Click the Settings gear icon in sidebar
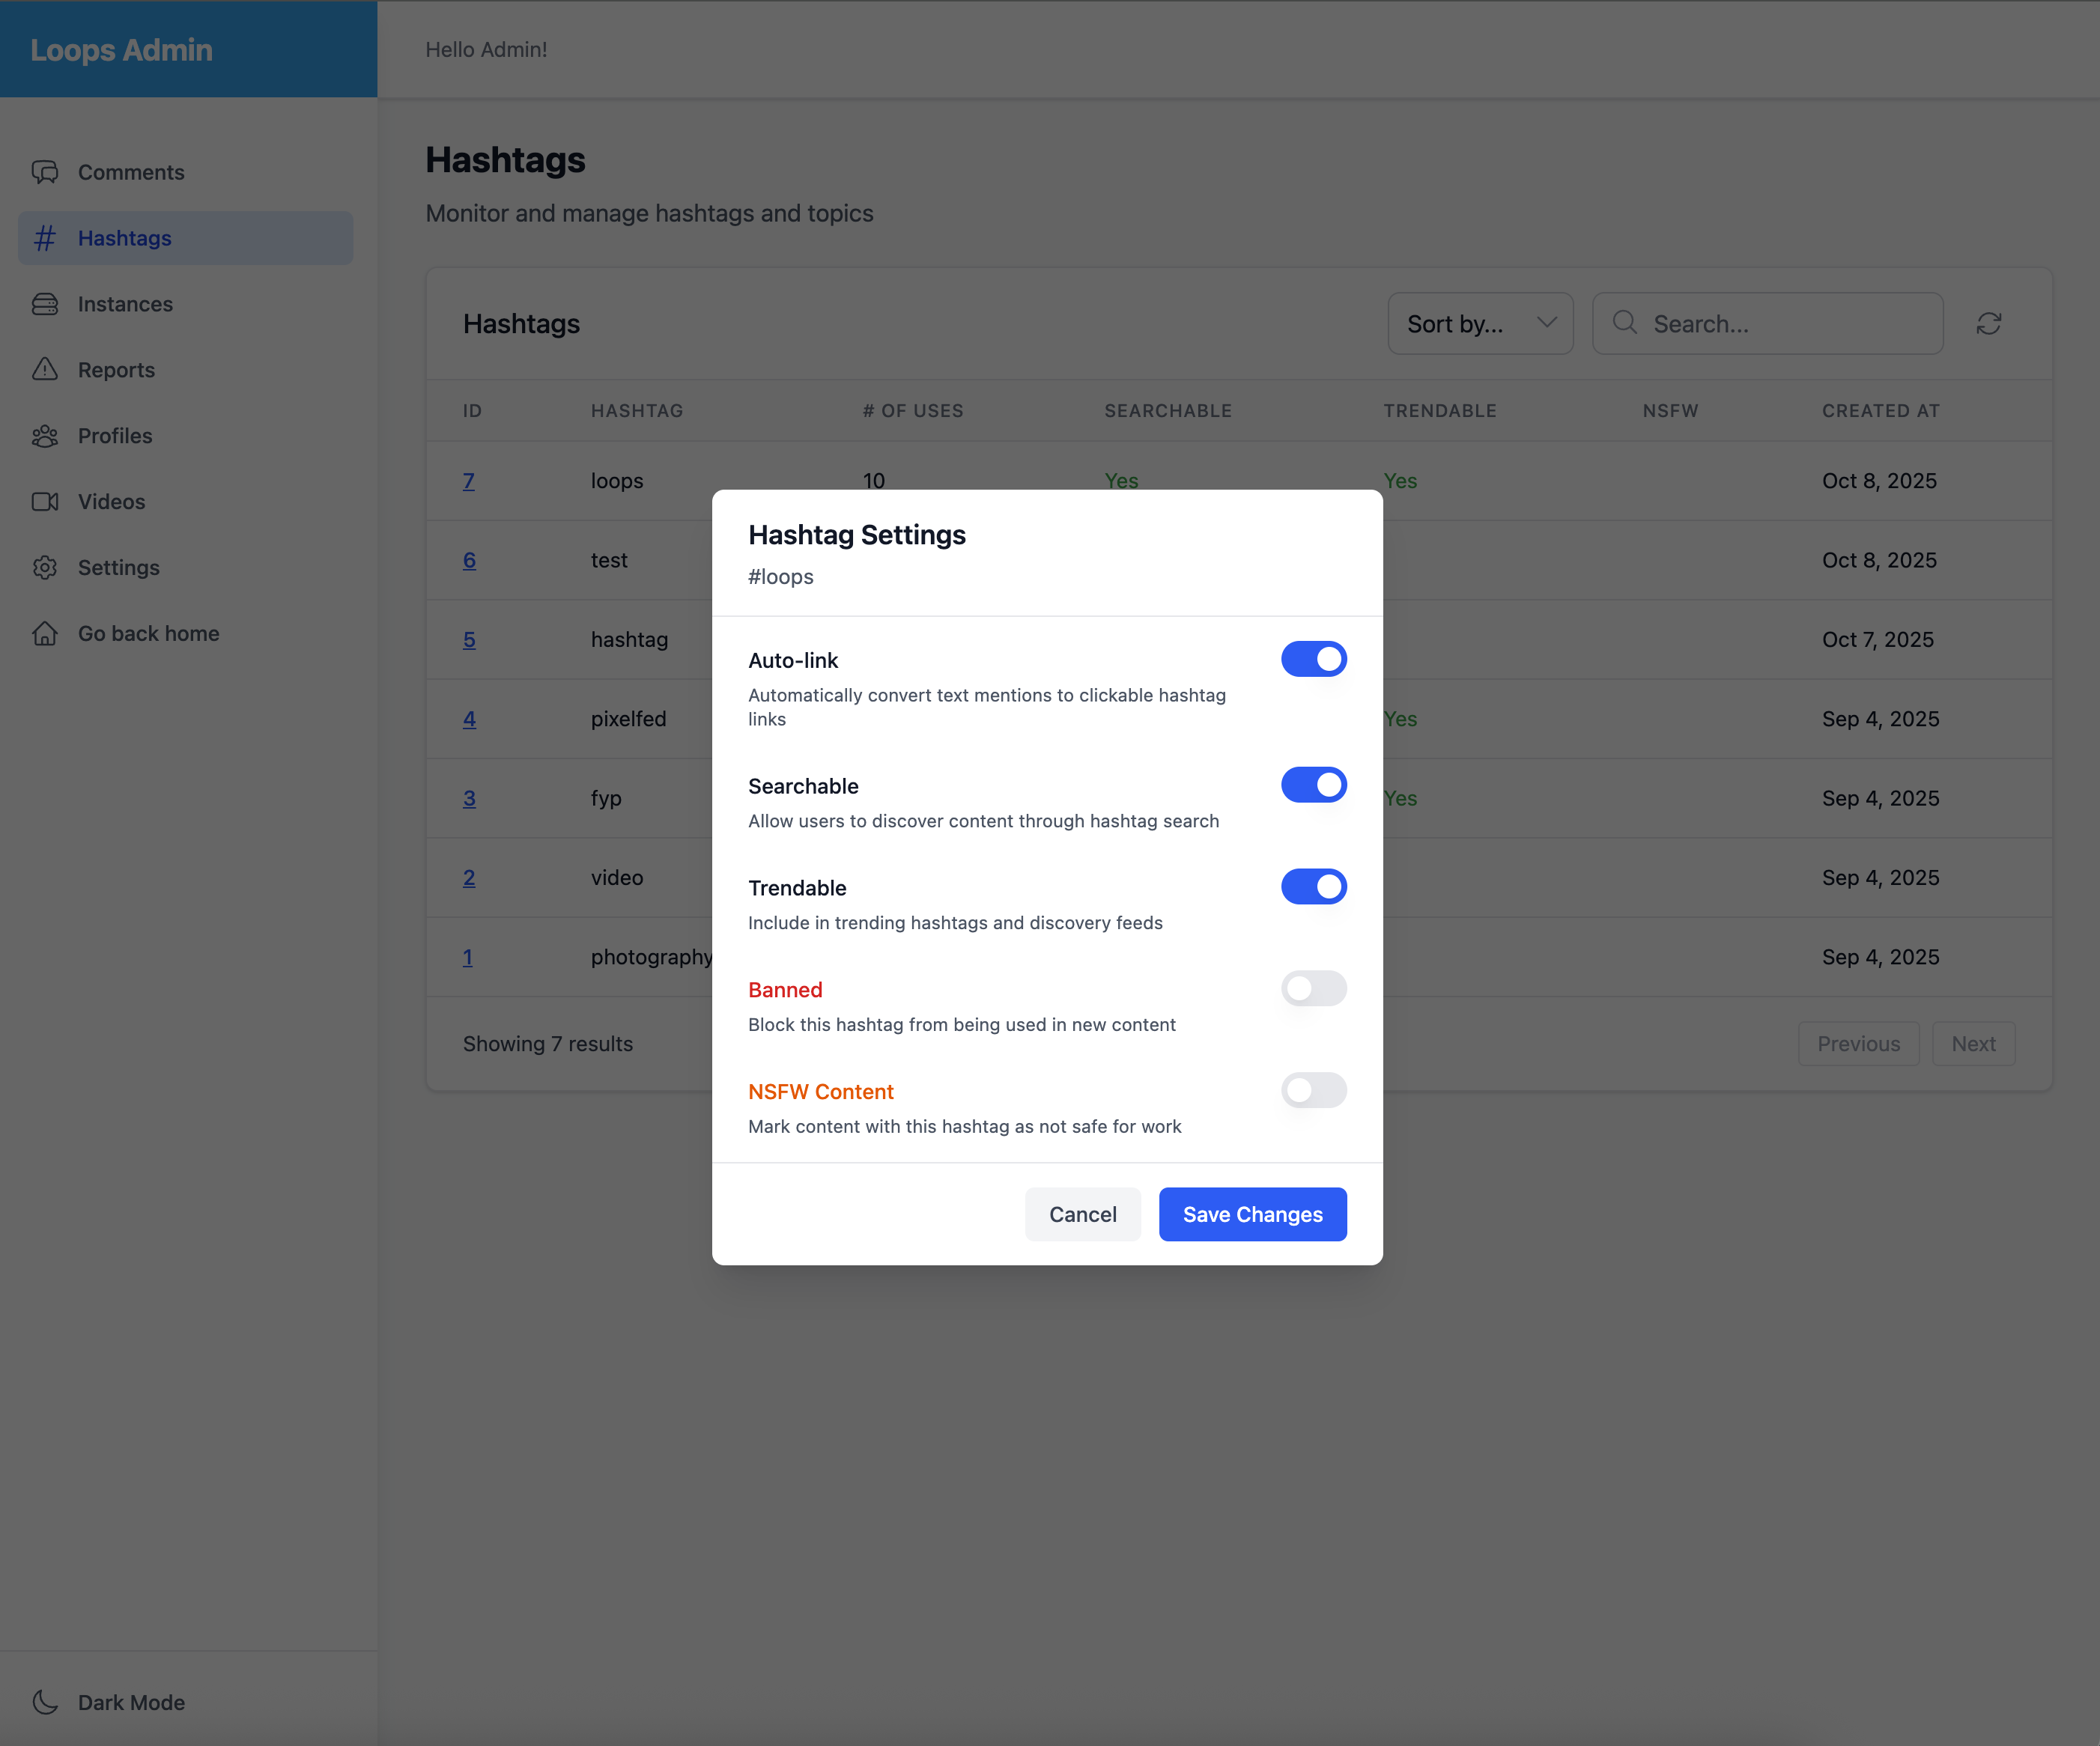2100x1746 pixels. 45,568
